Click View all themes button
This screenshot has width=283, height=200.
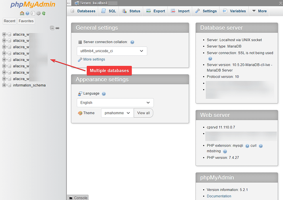click(143, 113)
